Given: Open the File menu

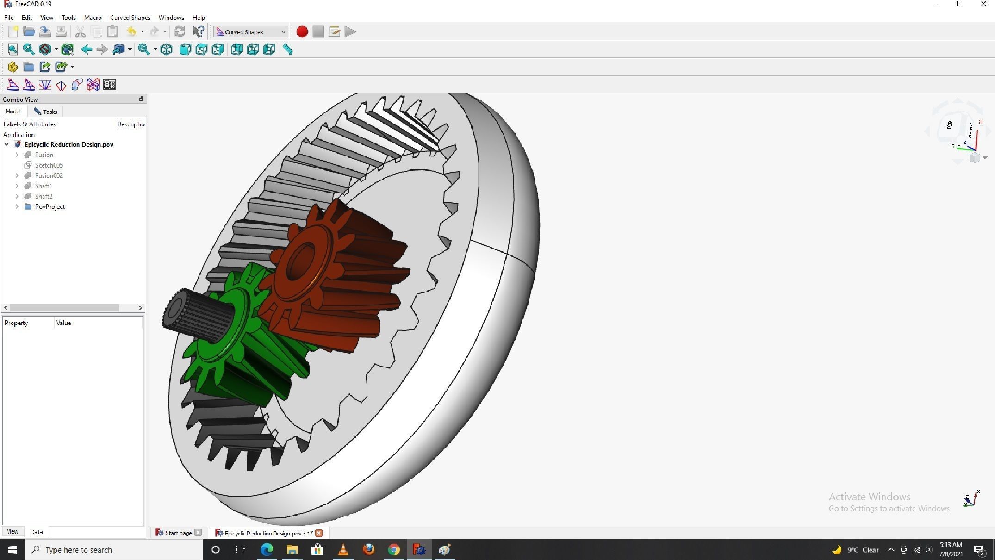Looking at the screenshot, I should tap(9, 18).
